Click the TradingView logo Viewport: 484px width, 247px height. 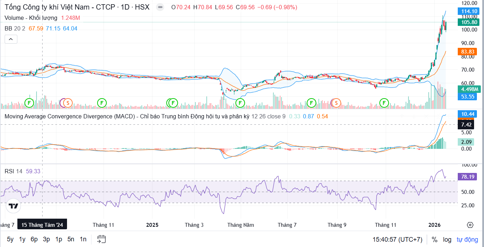[13, 206]
